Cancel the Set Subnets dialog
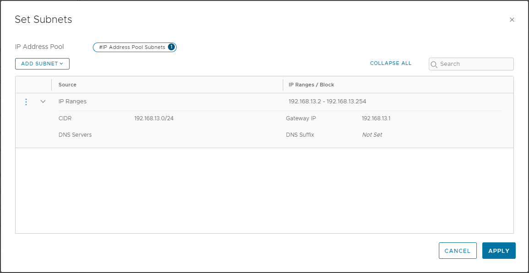The height and width of the screenshot is (273, 529). click(458, 251)
